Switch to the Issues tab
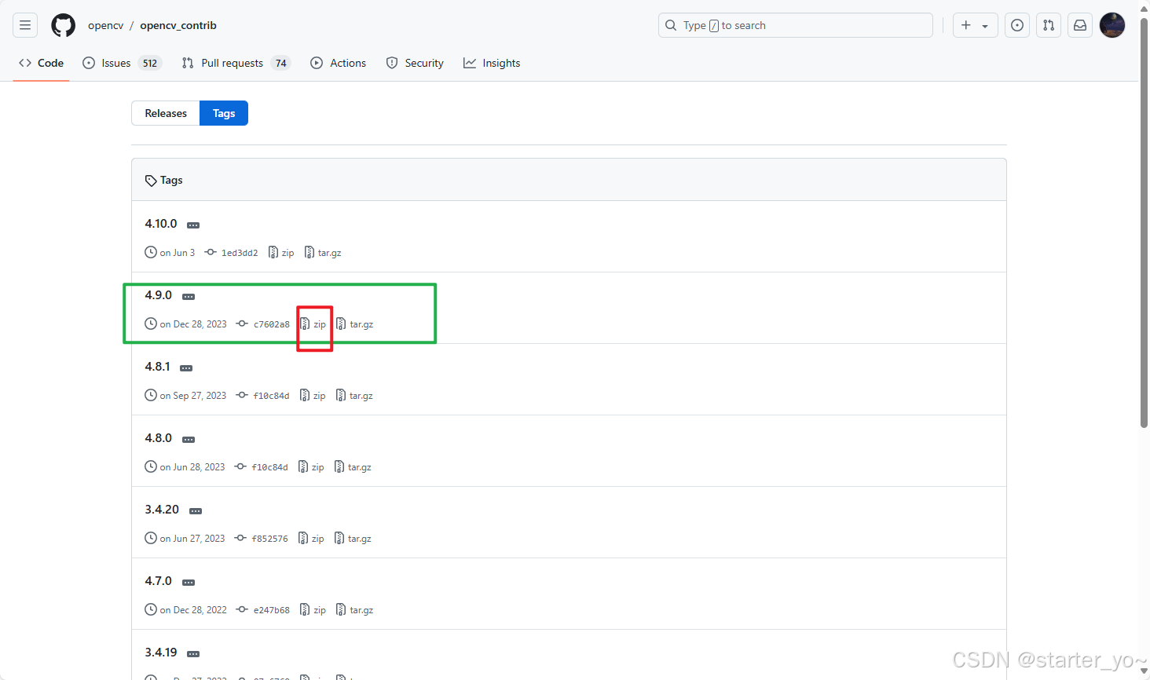Screen dimensions: 1150x680 (x=122, y=63)
